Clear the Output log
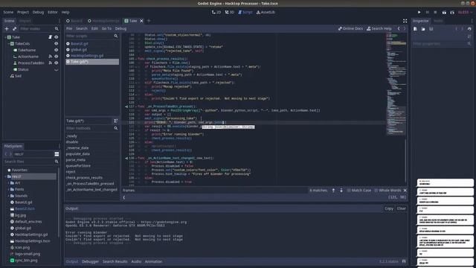This screenshot has width=476, height=268. [x=401, y=208]
